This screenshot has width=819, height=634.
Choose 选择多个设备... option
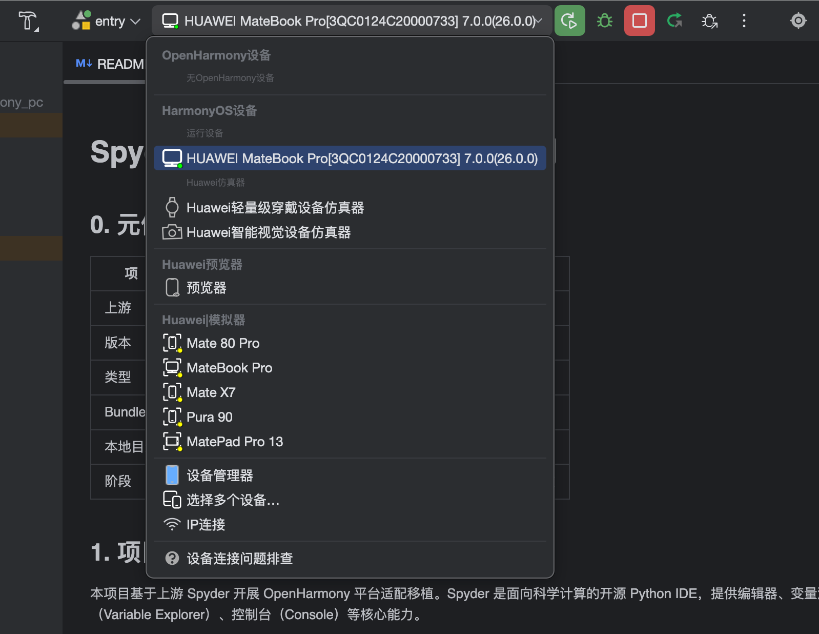coord(350,500)
